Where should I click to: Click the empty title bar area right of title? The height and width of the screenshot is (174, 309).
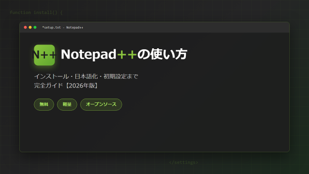(185, 28)
